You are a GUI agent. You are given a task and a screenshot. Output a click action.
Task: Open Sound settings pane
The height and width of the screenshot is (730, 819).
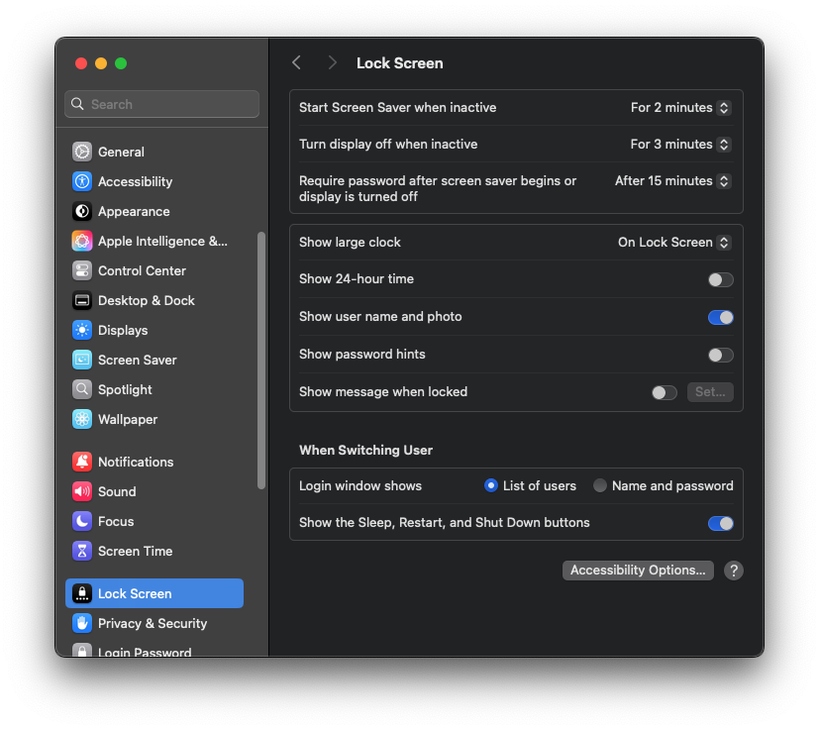click(x=154, y=491)
